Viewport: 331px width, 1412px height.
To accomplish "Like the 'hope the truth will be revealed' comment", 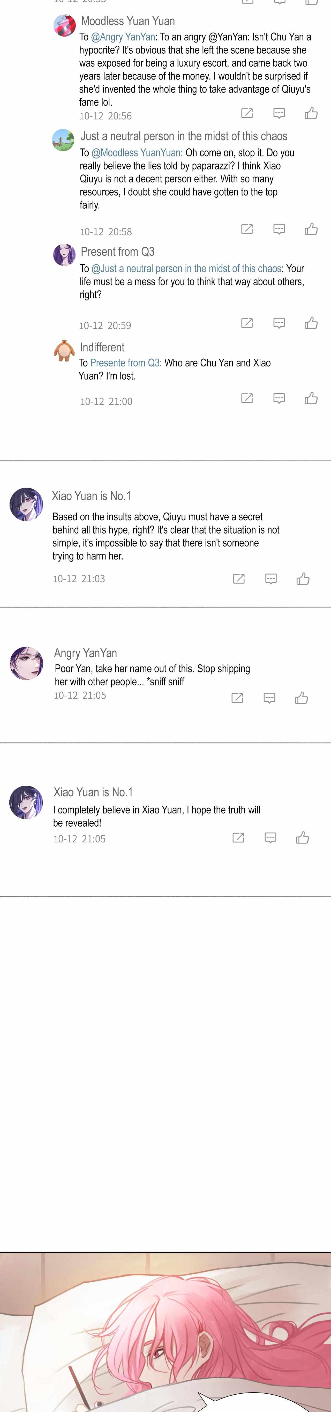I will tap(303, 838).
